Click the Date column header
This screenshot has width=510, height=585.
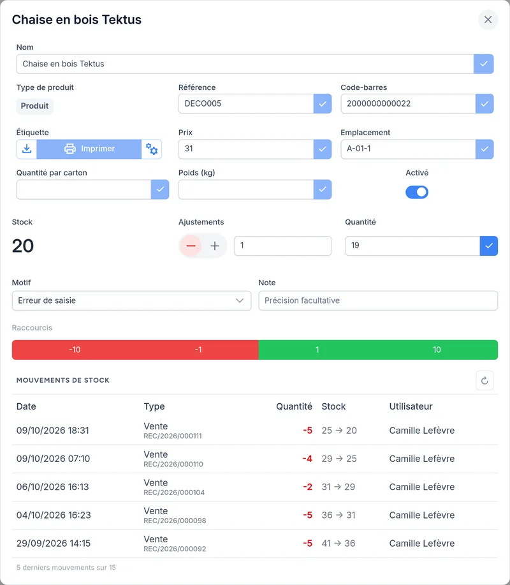click(x=26, y=406)
